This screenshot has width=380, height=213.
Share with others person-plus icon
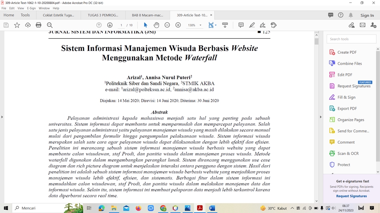[x=373, y=25]
